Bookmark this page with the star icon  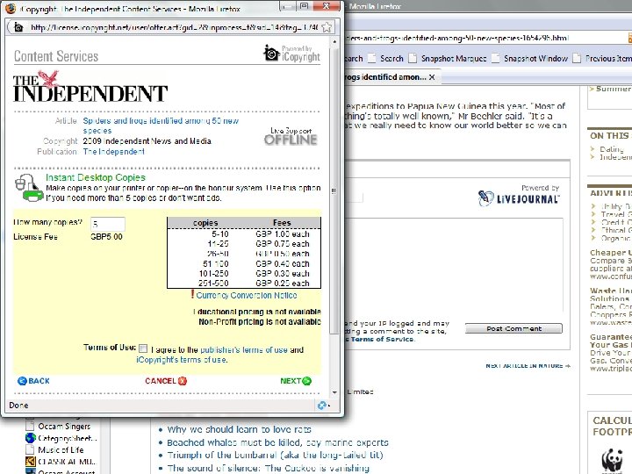(327, 27)
